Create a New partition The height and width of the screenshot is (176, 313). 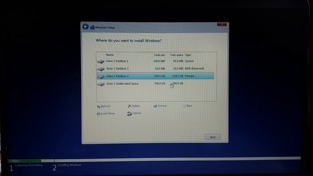coord(187,106)
